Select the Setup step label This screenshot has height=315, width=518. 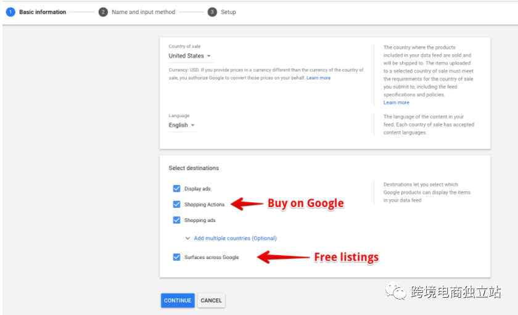[x=228, y=12]
